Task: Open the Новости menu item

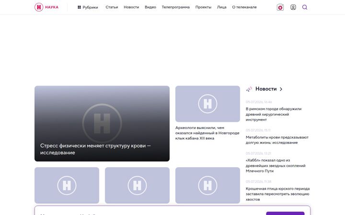Action: coord(131,7)
